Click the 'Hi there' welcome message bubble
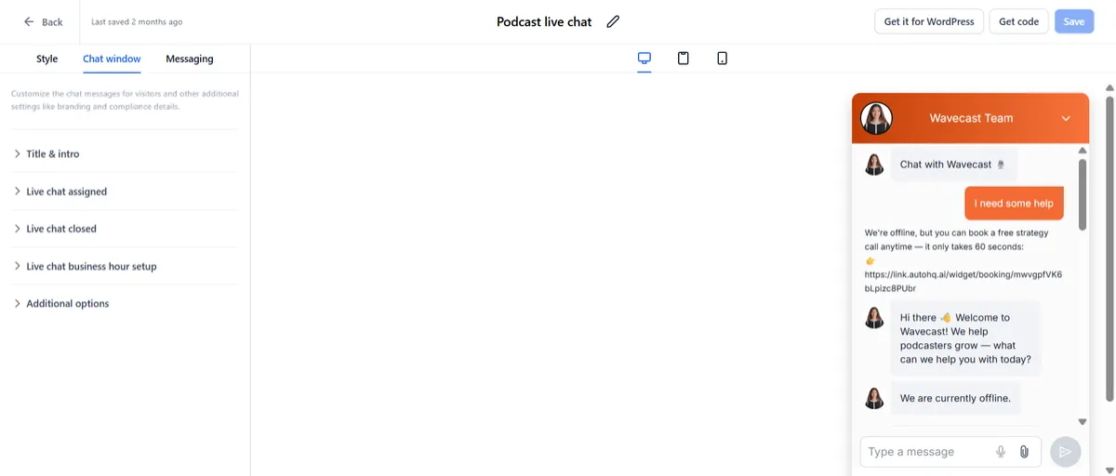 (x=965, y=338)
